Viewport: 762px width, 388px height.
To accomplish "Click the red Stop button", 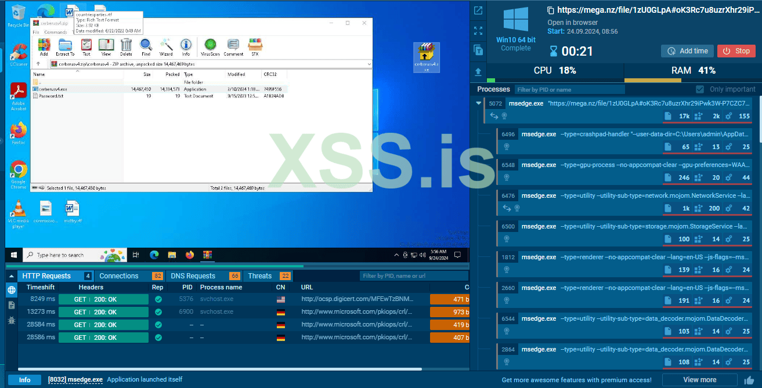I will click(736, 51).
